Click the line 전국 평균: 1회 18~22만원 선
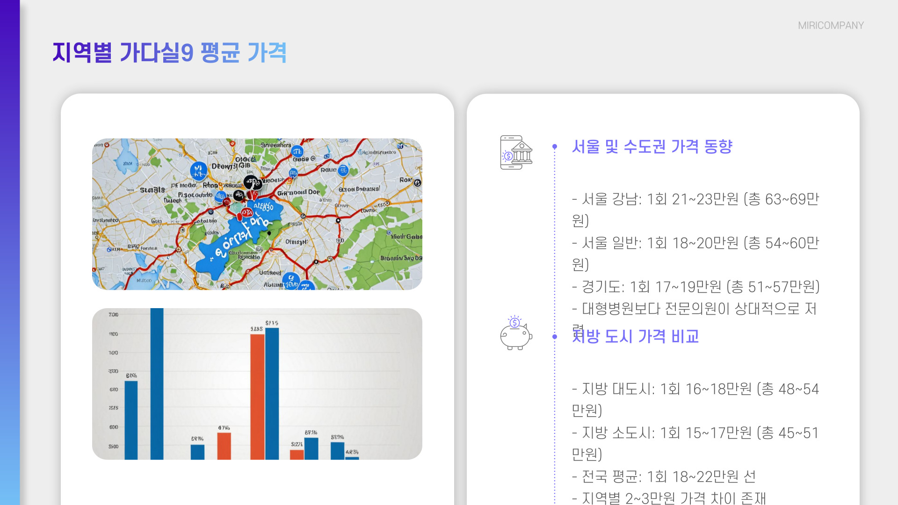898x505 pixels. point(664,476)
